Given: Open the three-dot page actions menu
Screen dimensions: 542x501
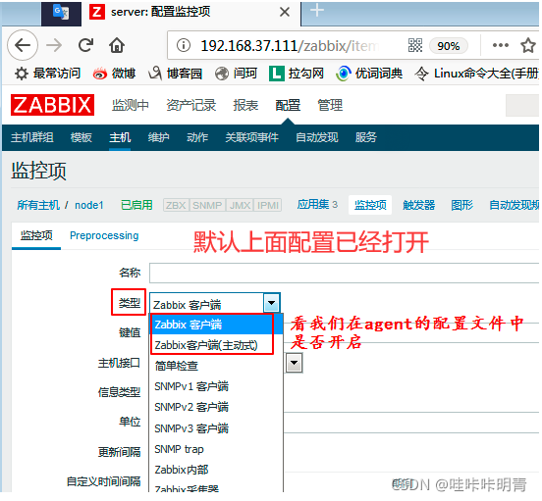Looking at the screenshot, I should click(x=500, y=45).
